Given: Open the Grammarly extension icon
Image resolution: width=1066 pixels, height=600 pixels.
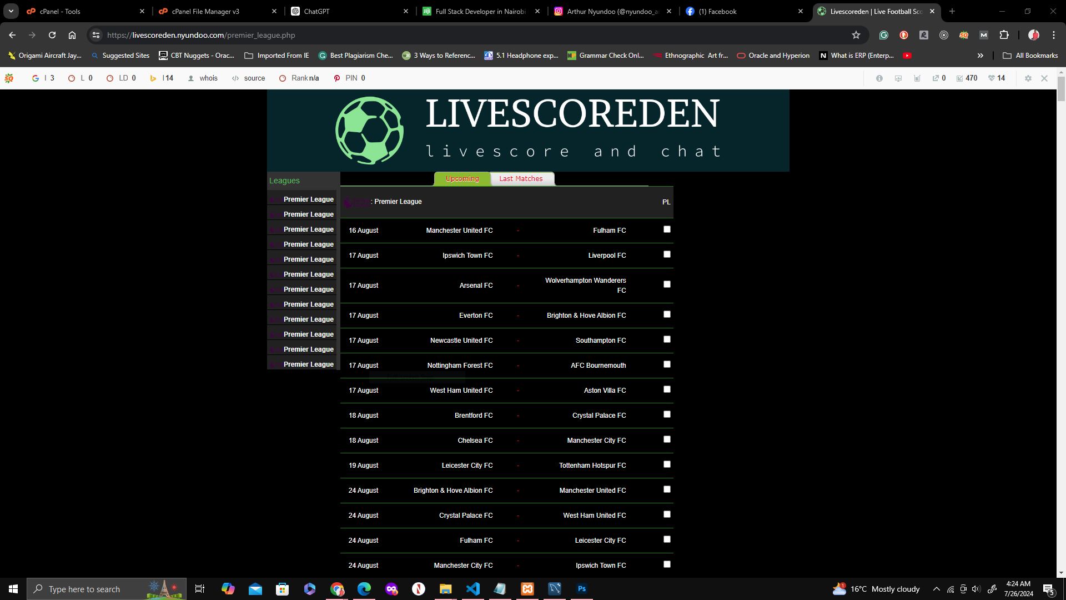Looking at the screenshot, I should tap(884, 35).
